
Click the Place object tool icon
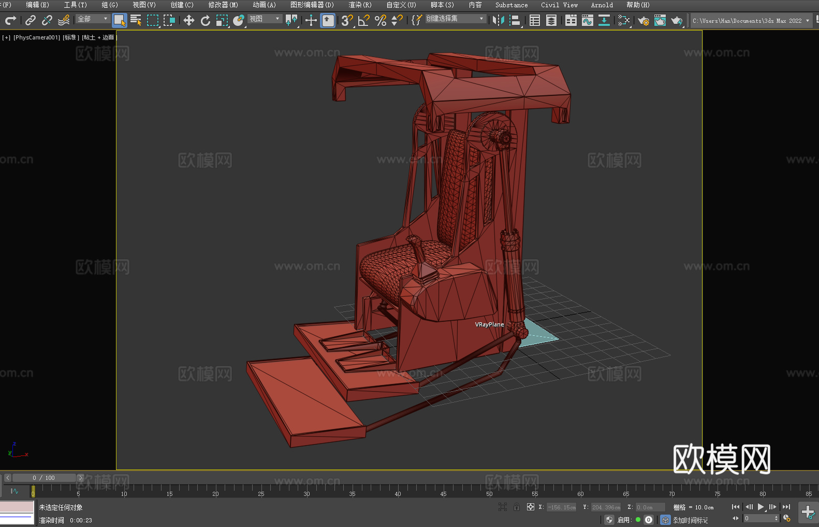point(239,20)
